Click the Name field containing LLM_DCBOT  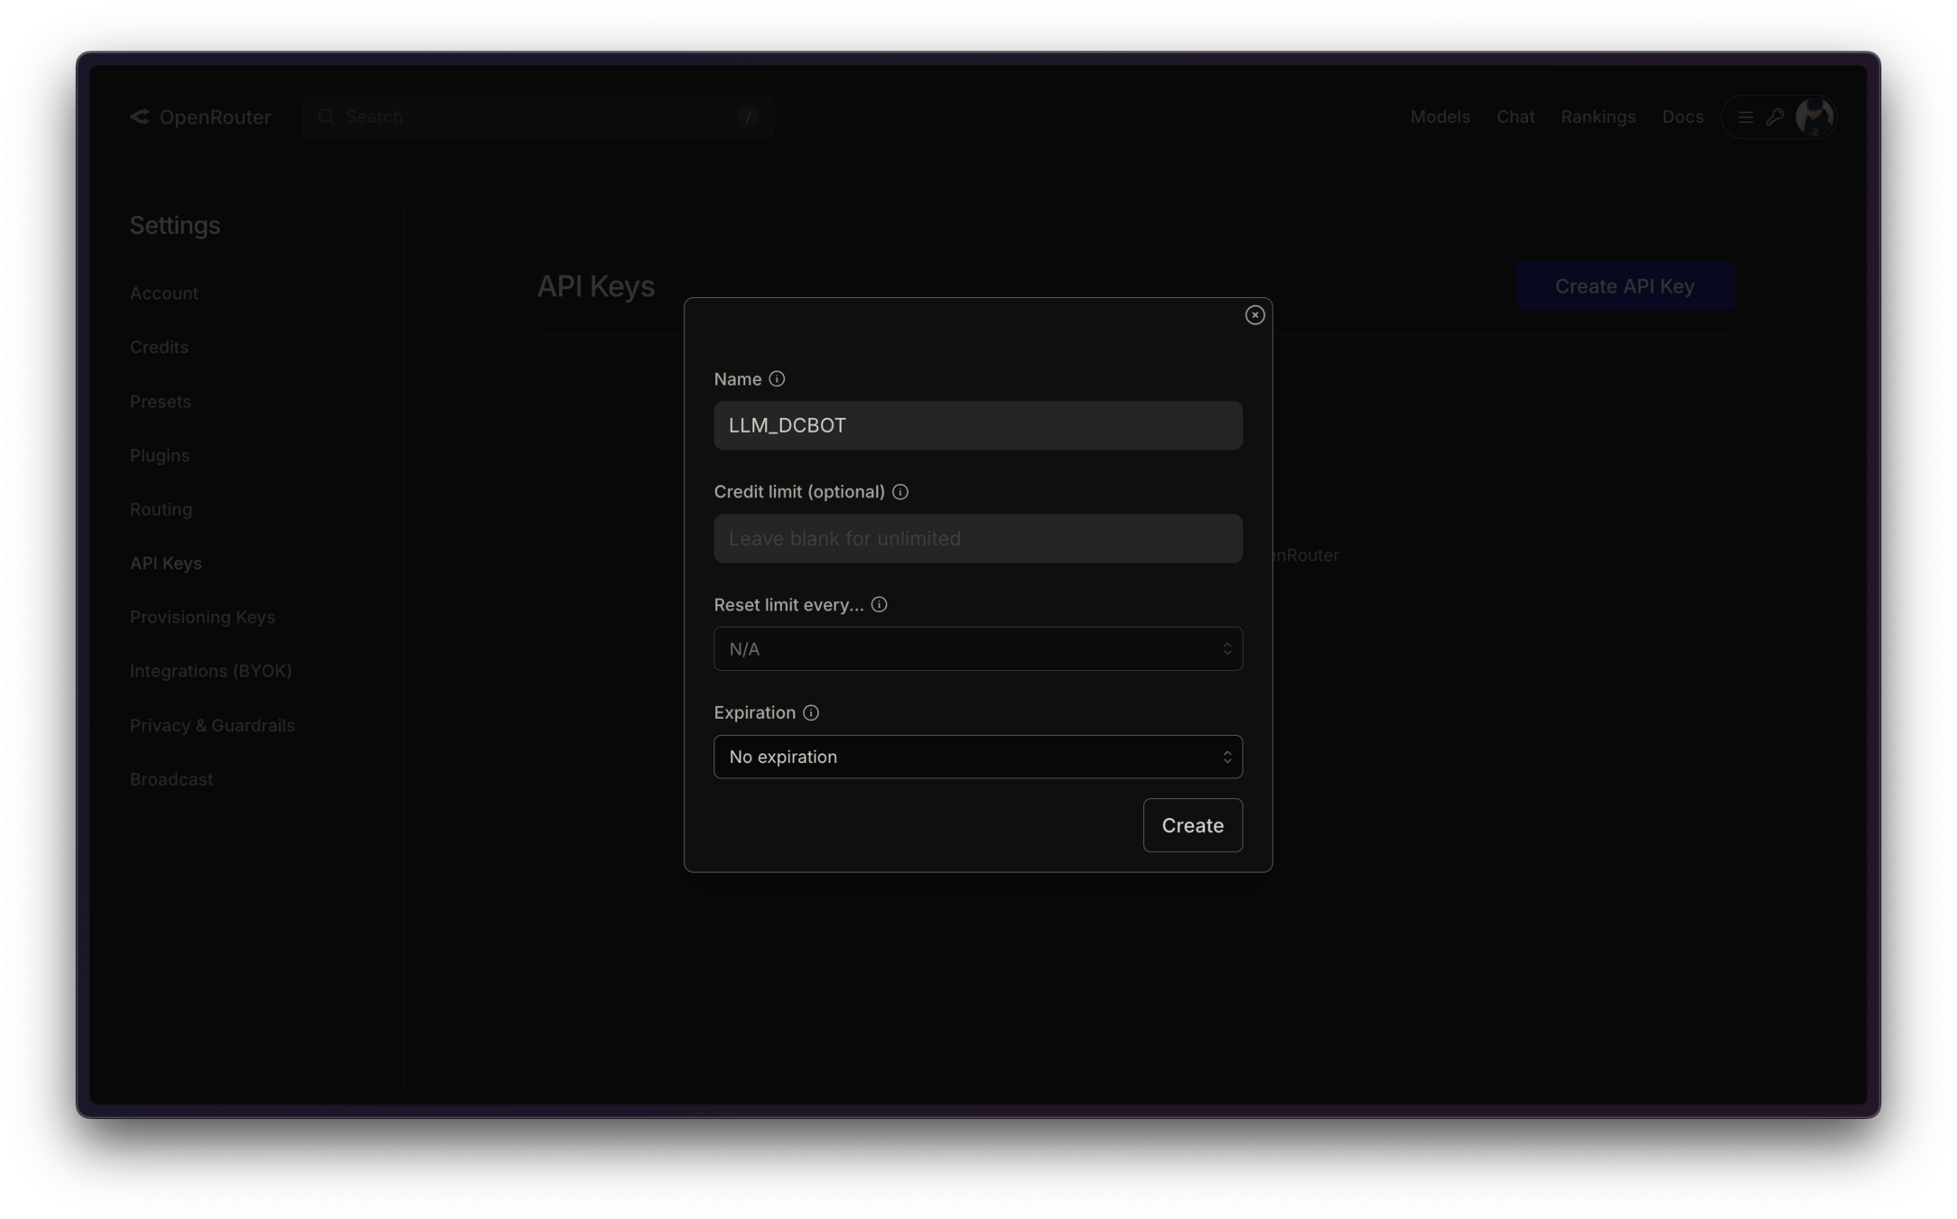(x=978, y=425)
